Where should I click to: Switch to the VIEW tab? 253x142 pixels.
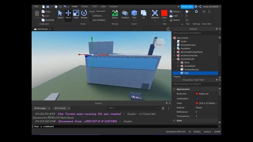click(103, 7)
